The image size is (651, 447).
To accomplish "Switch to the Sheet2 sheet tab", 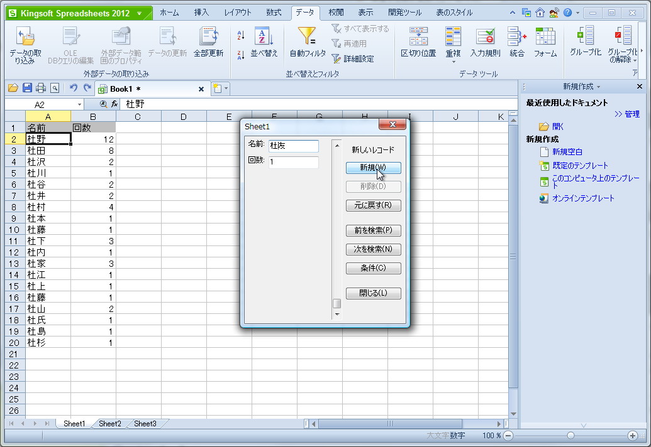I will pos(110,424).
